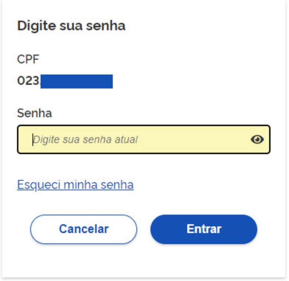The image size is (289, 281).
Task: Click the blue redacted CPF block
Action: [x=77, y=81]
